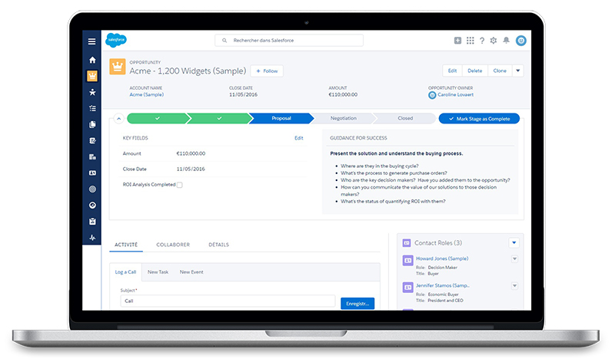Open the Help question mark icon
Screen dimensions: 615x362
482,41
